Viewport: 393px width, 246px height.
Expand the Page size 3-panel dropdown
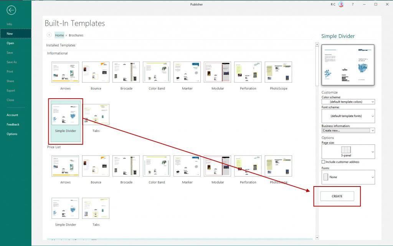[348, 152]
